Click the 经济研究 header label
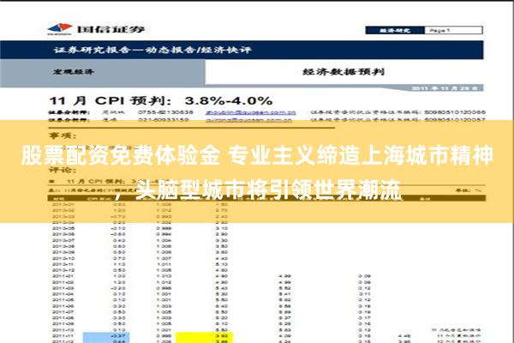 [395, 31]
